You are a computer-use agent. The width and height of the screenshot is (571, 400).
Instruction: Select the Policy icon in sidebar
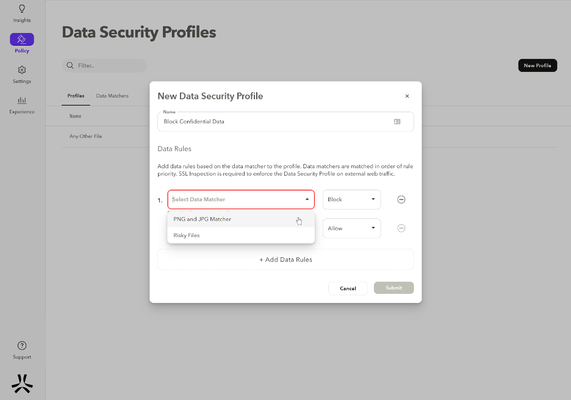click(x=22, y=40)
